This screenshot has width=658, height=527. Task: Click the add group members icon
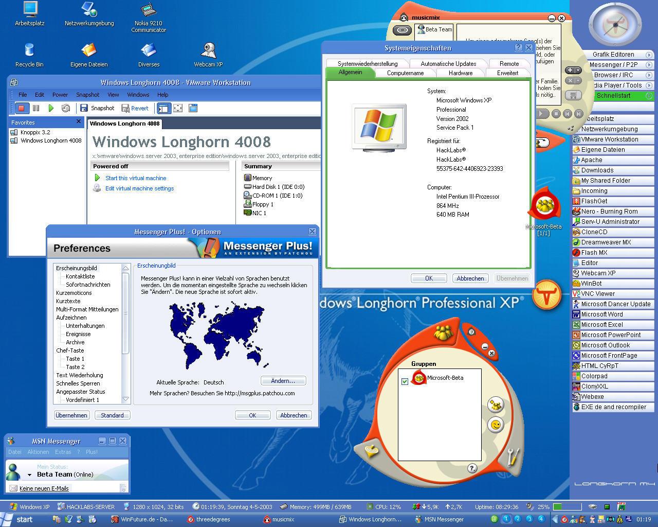tap(495, 405)
